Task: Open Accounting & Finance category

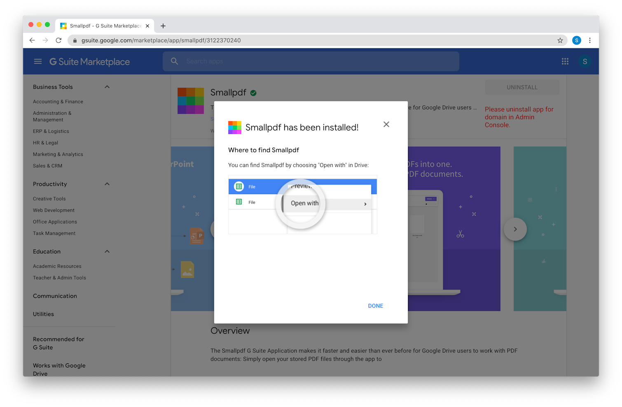Action: pyautogui.click(x=58, y=102)
